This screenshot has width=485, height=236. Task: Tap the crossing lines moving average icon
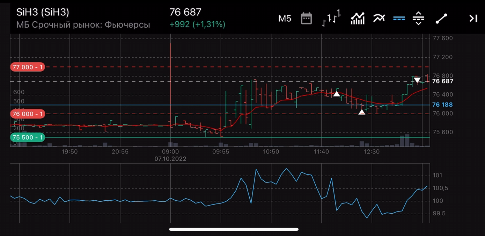point(379,19)
